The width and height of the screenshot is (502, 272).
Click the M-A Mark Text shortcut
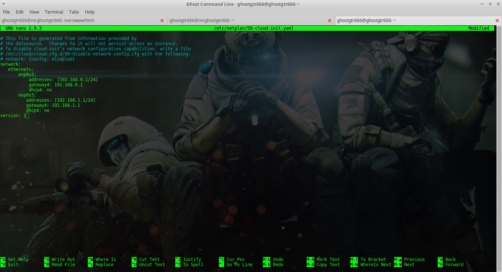(x=323, y=259)
